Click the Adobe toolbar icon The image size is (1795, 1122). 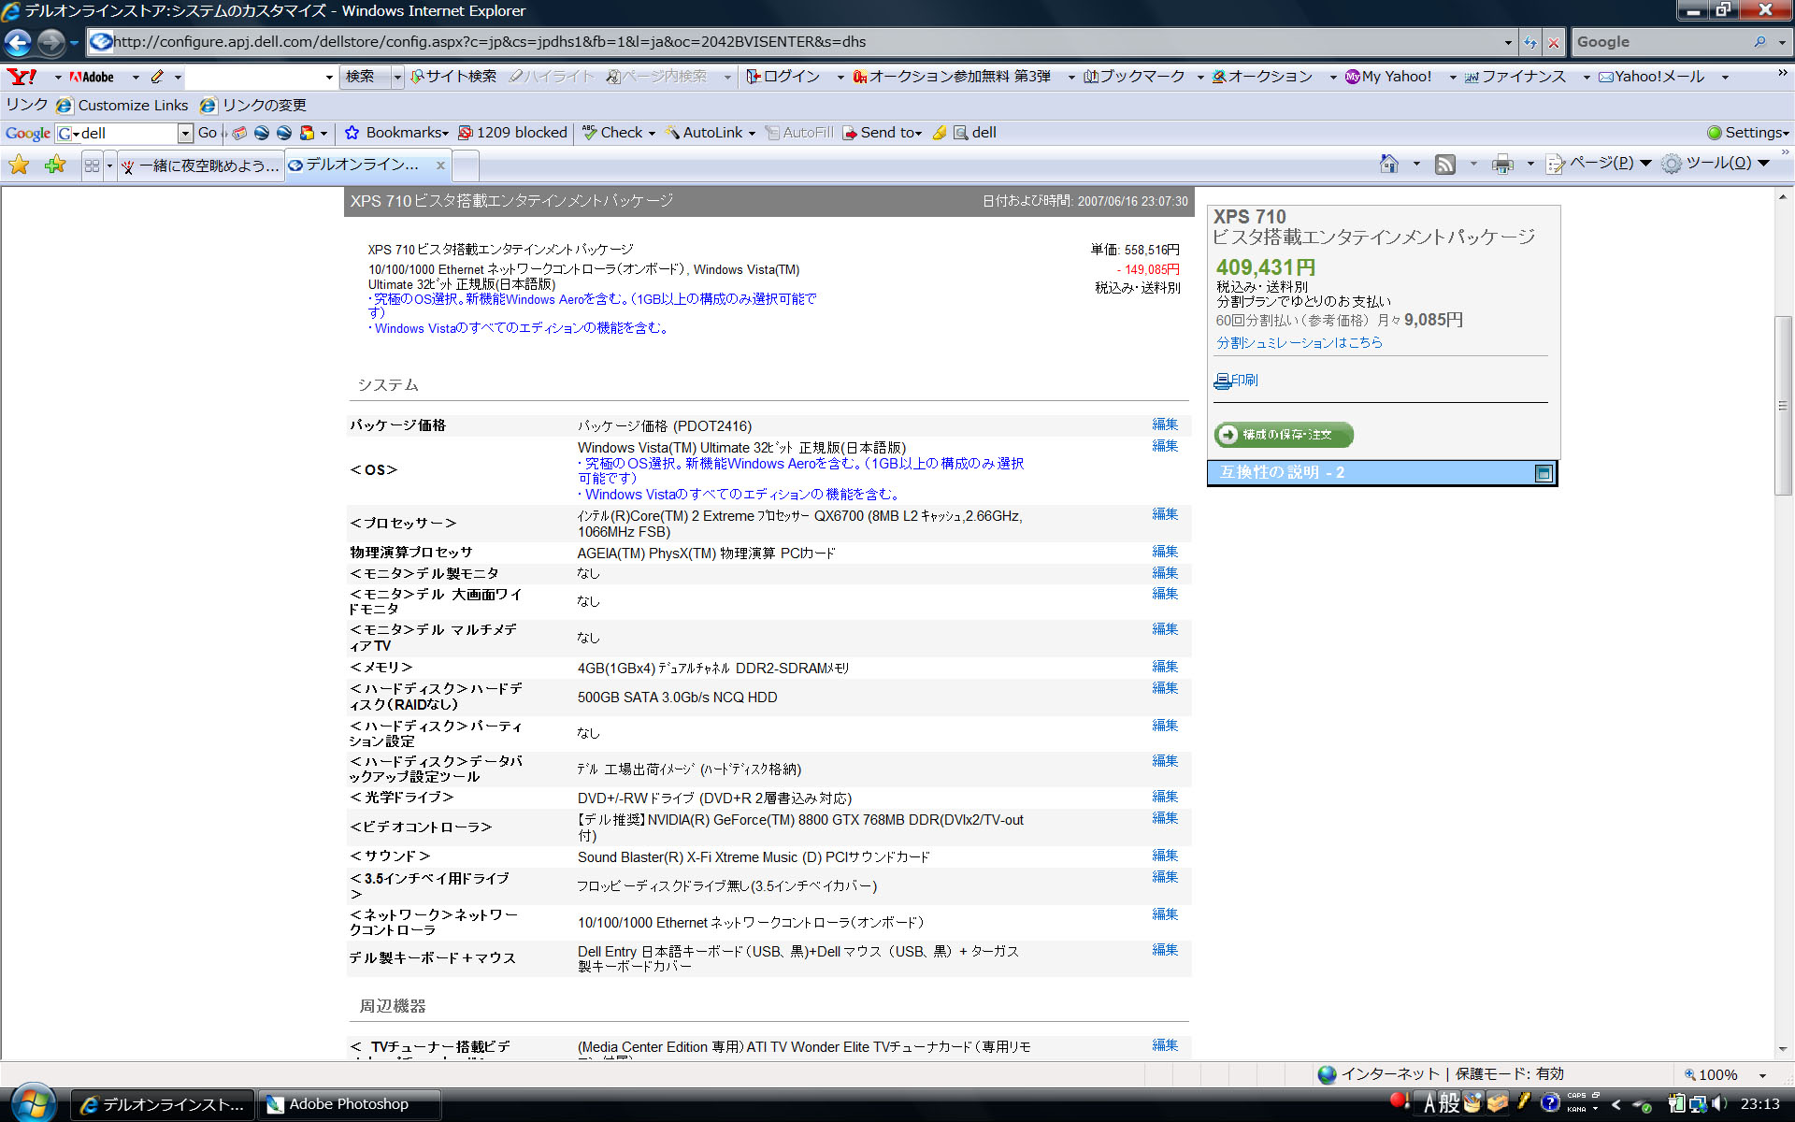point(92,77)
